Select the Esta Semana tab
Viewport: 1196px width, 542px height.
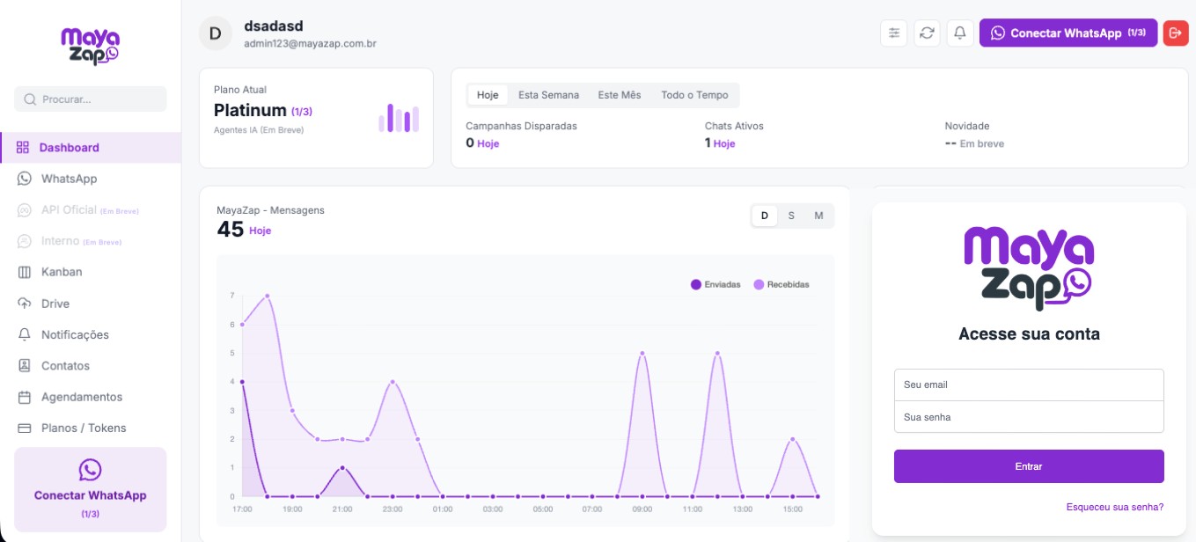click(x=548, y=95)
